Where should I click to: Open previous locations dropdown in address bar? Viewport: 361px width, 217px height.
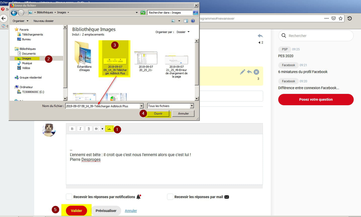pyautogui.click(x=137, y=12)
